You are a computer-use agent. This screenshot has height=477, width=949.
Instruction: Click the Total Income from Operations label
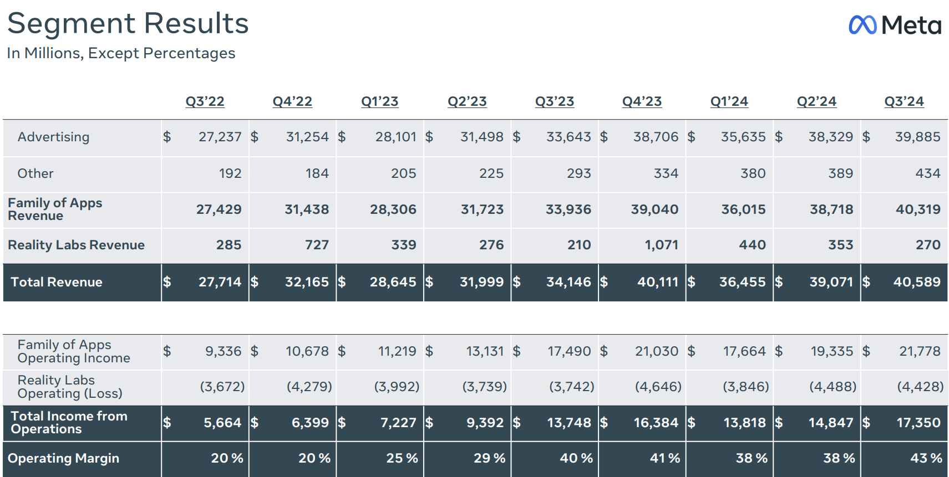[x=69, y=422]
